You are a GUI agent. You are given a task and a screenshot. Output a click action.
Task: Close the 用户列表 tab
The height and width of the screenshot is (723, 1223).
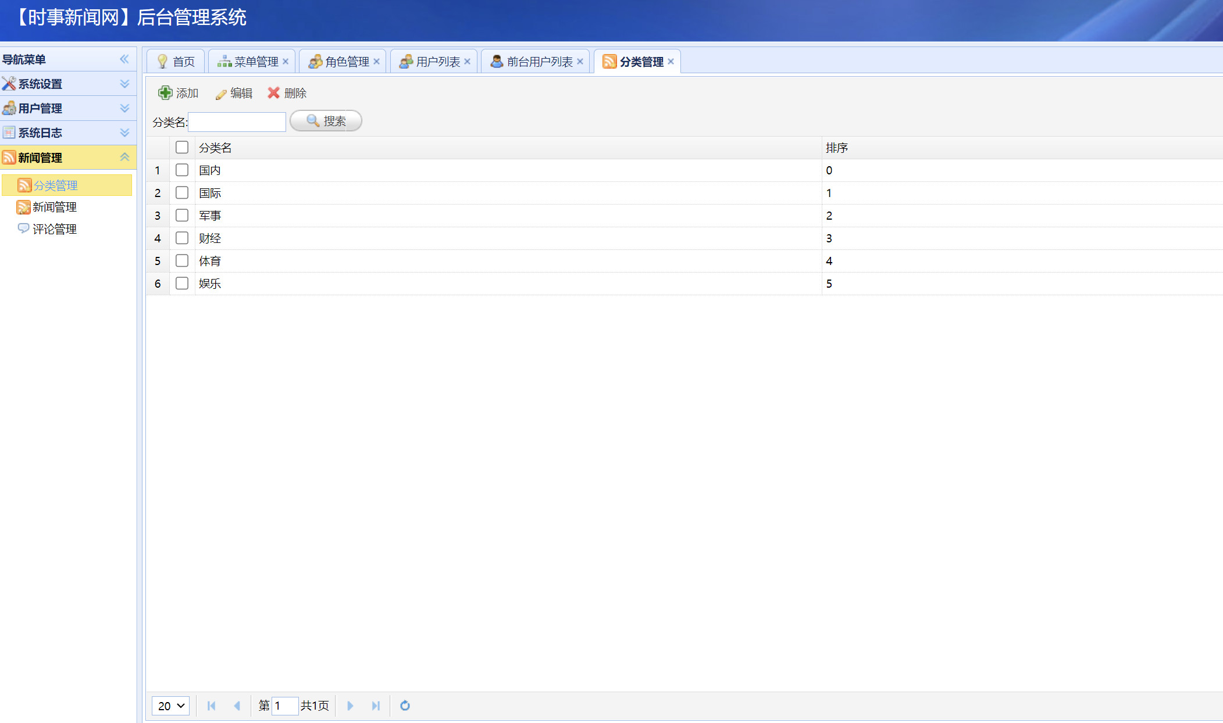click(467, 62)
